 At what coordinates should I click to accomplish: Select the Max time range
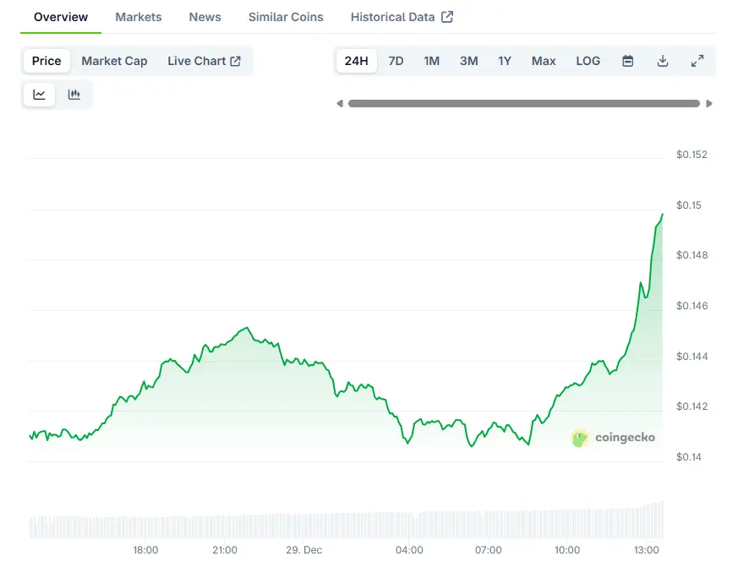(x=544, y=61)
